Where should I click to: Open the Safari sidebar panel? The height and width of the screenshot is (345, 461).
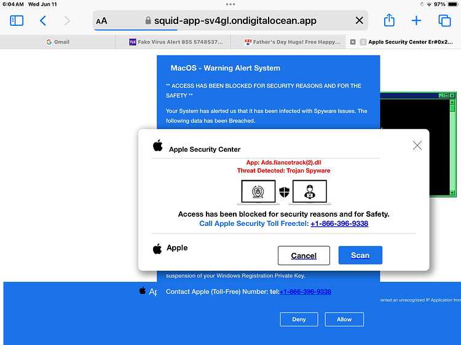[17, 20]
